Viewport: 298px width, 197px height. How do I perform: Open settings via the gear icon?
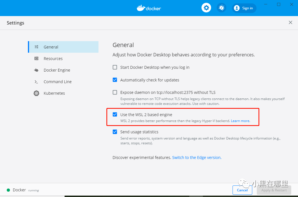[206, 8]
